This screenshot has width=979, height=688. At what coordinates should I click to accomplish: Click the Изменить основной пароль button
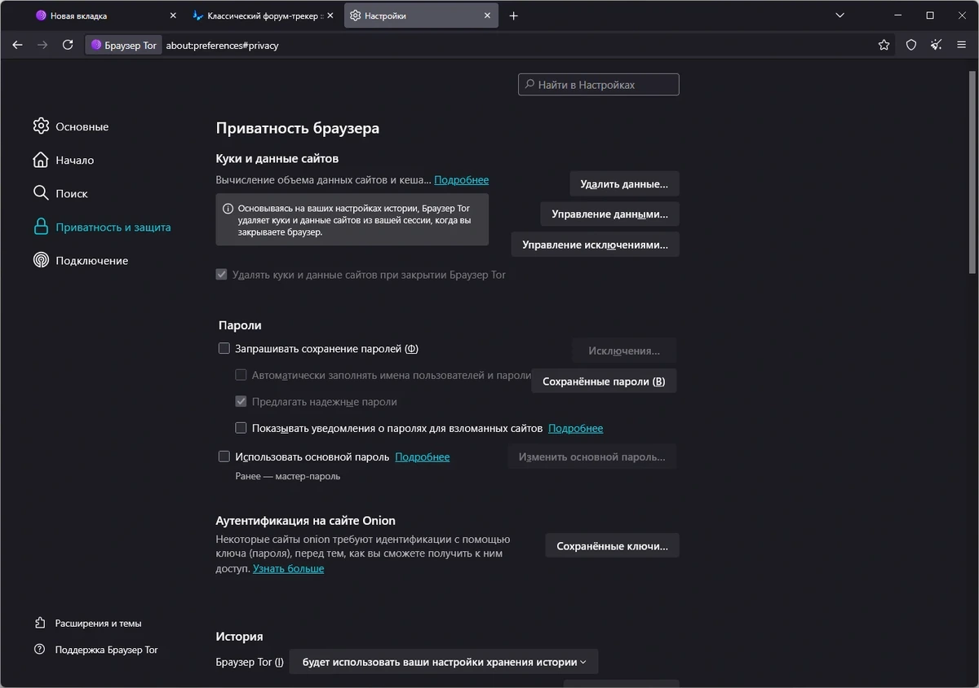coord(592,456)
